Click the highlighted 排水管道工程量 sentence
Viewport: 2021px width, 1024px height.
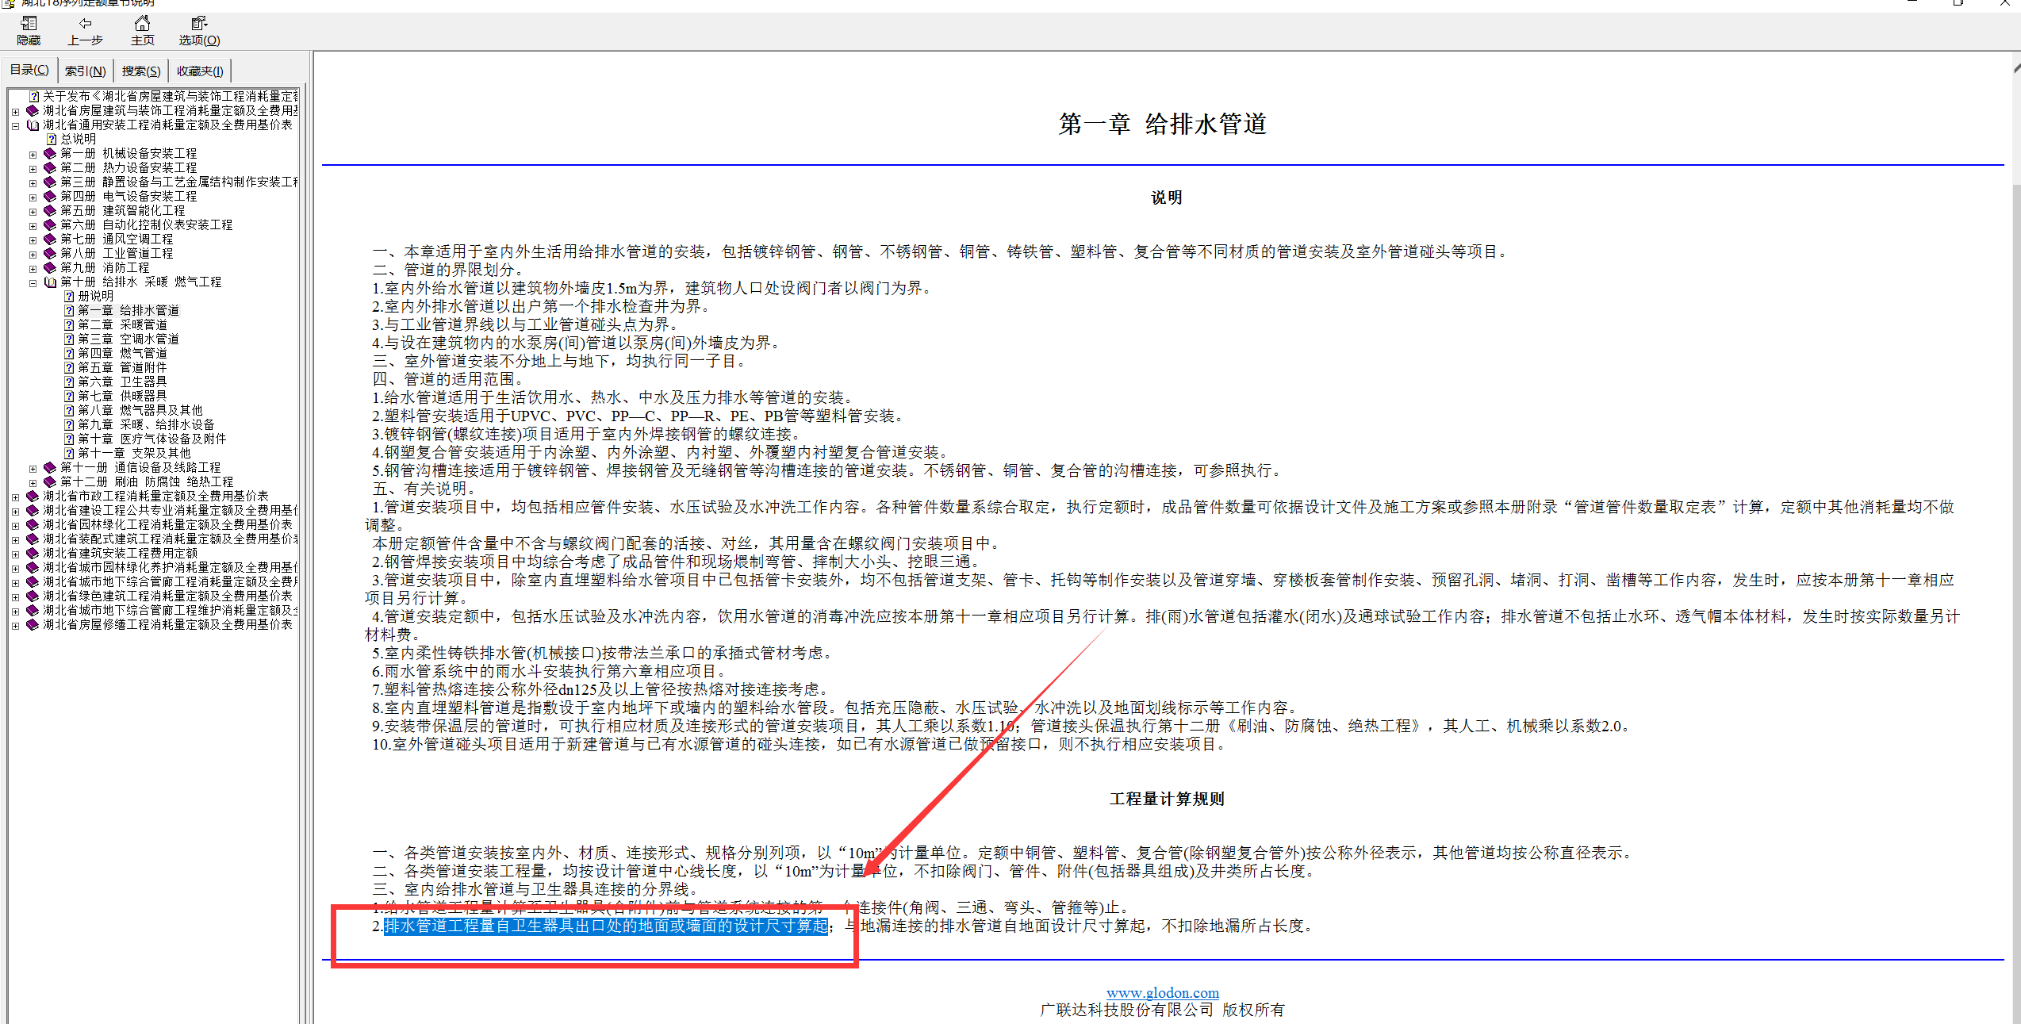point(606,926)
